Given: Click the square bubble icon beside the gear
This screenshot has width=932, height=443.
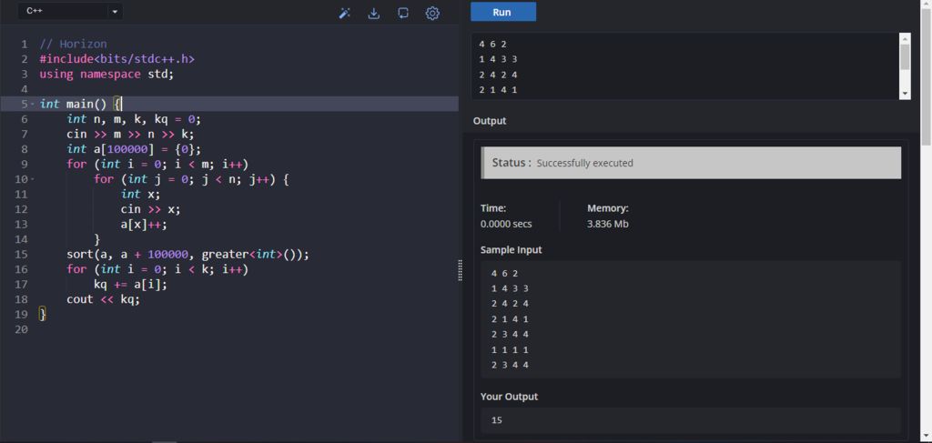Looking at the screenshot, I should pos(403,13).
